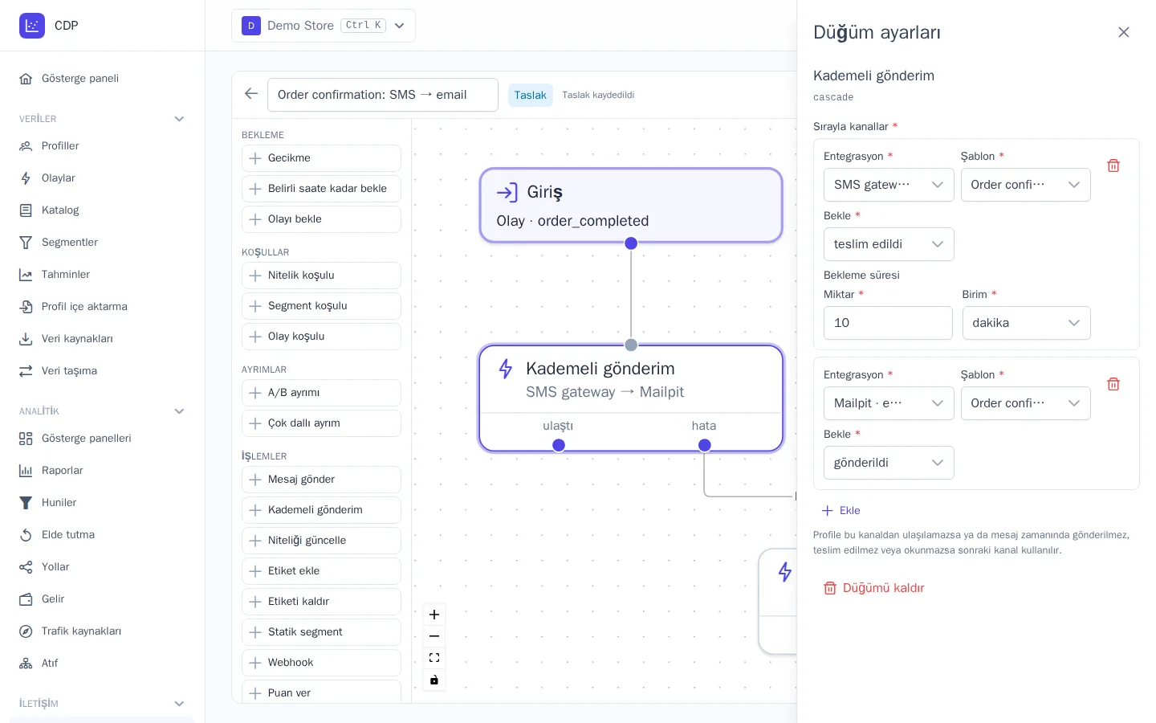Add an A/B ayrımı node

point(321,393)
